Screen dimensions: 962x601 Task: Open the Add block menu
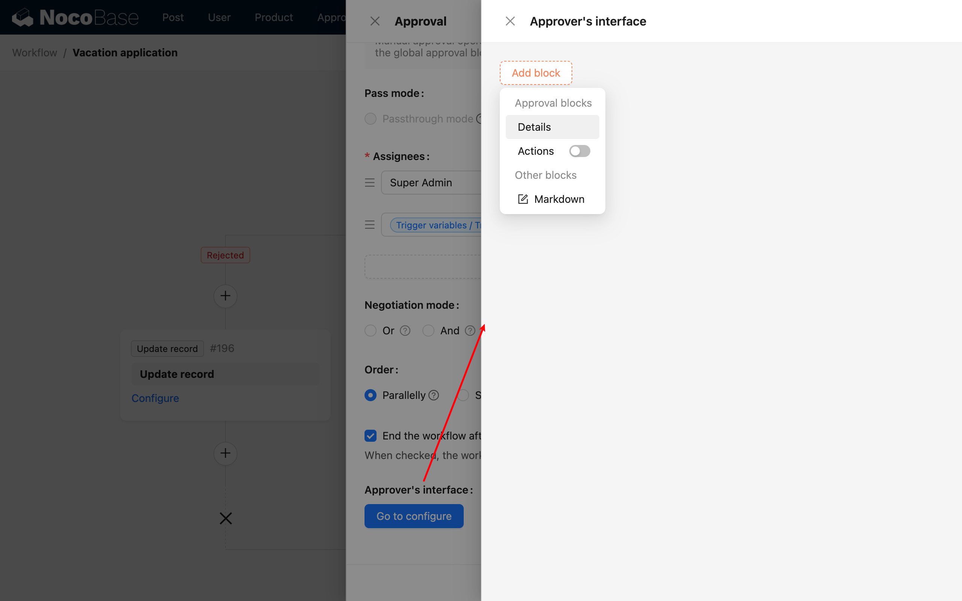click(535, 73)
